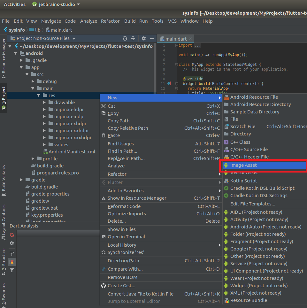Screen dimensions: 307x308
Task: Collapse all nodes in the Project panel
Action: tap(133, 38)
